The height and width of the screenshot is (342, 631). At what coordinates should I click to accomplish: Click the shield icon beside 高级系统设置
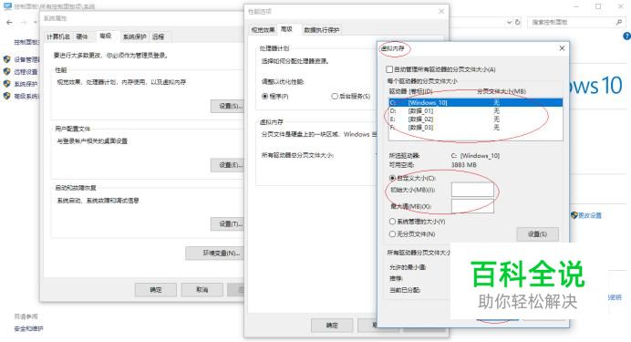(x=7, y=96)
